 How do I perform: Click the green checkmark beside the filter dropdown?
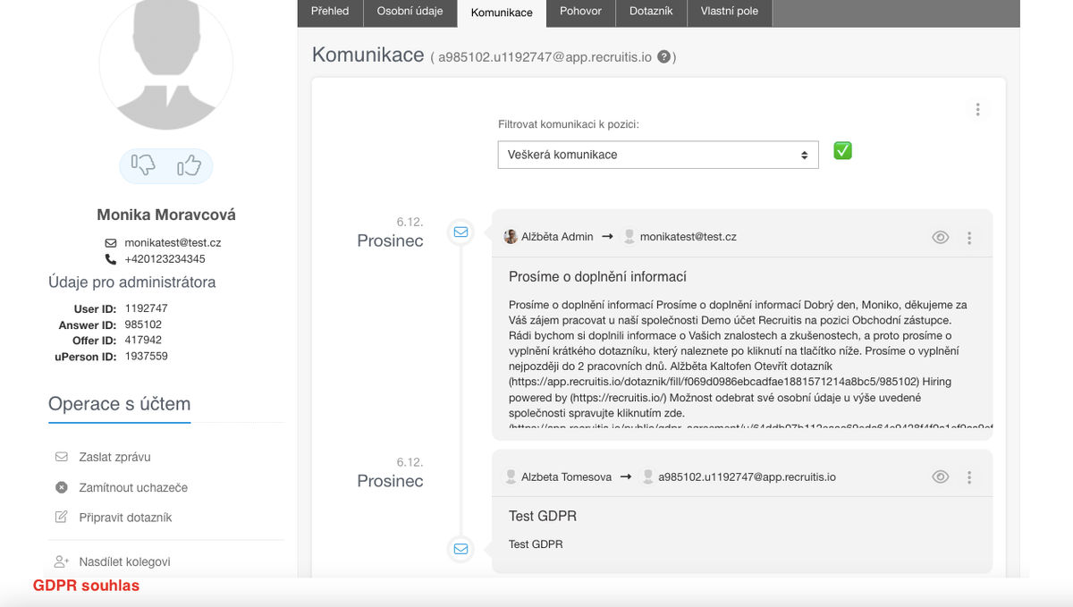pos(842,151)
